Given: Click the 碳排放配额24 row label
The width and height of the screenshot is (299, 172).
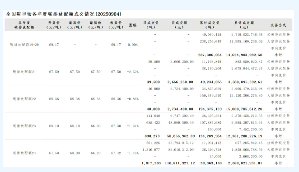Looking at the screenshot, I should pyautogui.click(x=24, y=153).
